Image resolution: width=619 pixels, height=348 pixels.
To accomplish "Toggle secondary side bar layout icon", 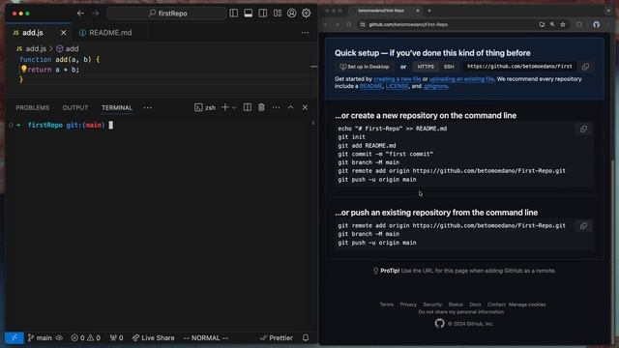I will pos(263,13).
